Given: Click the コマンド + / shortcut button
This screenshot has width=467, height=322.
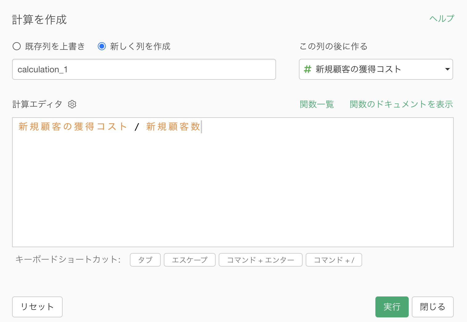Looking at the screenshot, I should click(333, 260).
